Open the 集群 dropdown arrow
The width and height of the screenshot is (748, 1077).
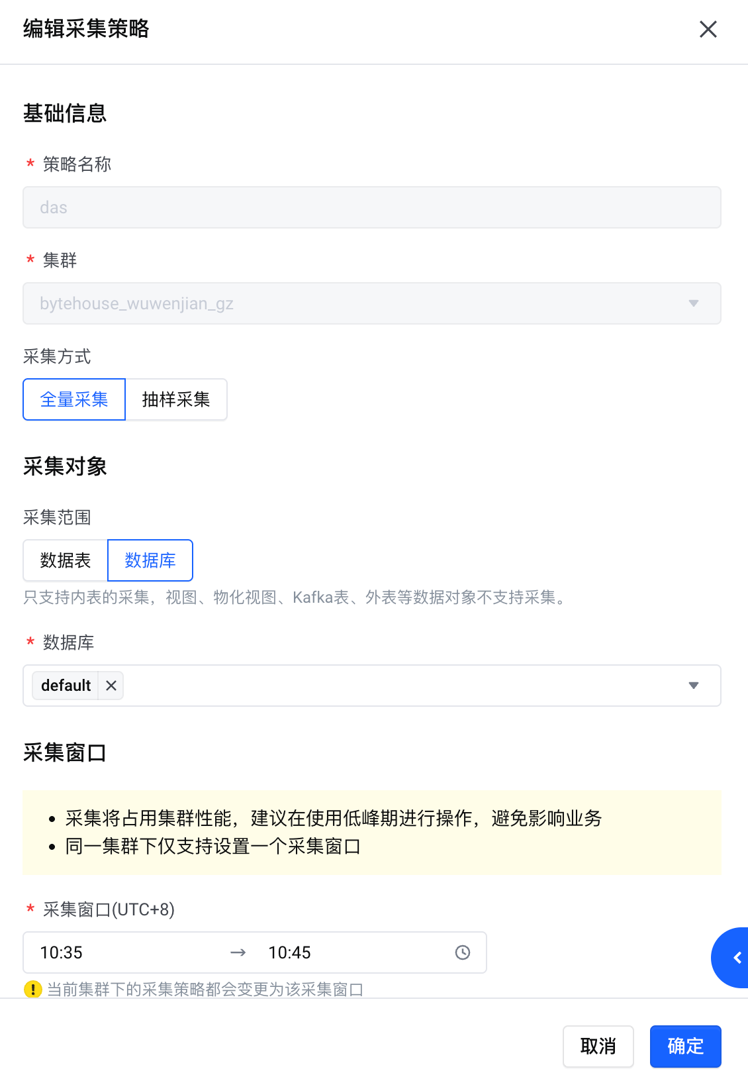tap(694, 303)
